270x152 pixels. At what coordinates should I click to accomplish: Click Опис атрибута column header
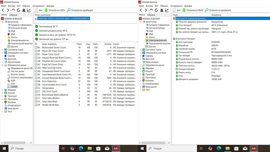tap(58, 44)
